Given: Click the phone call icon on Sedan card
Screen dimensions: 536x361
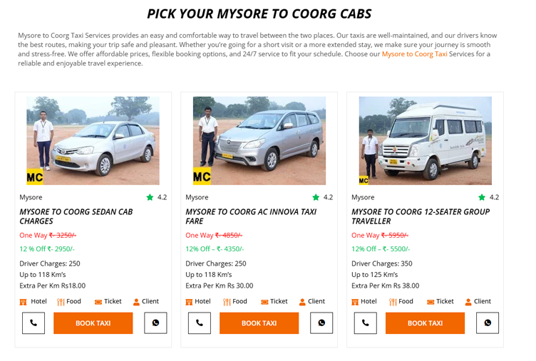Looking at the screenshot, I should pyautogui.click(x=33, y=323).
